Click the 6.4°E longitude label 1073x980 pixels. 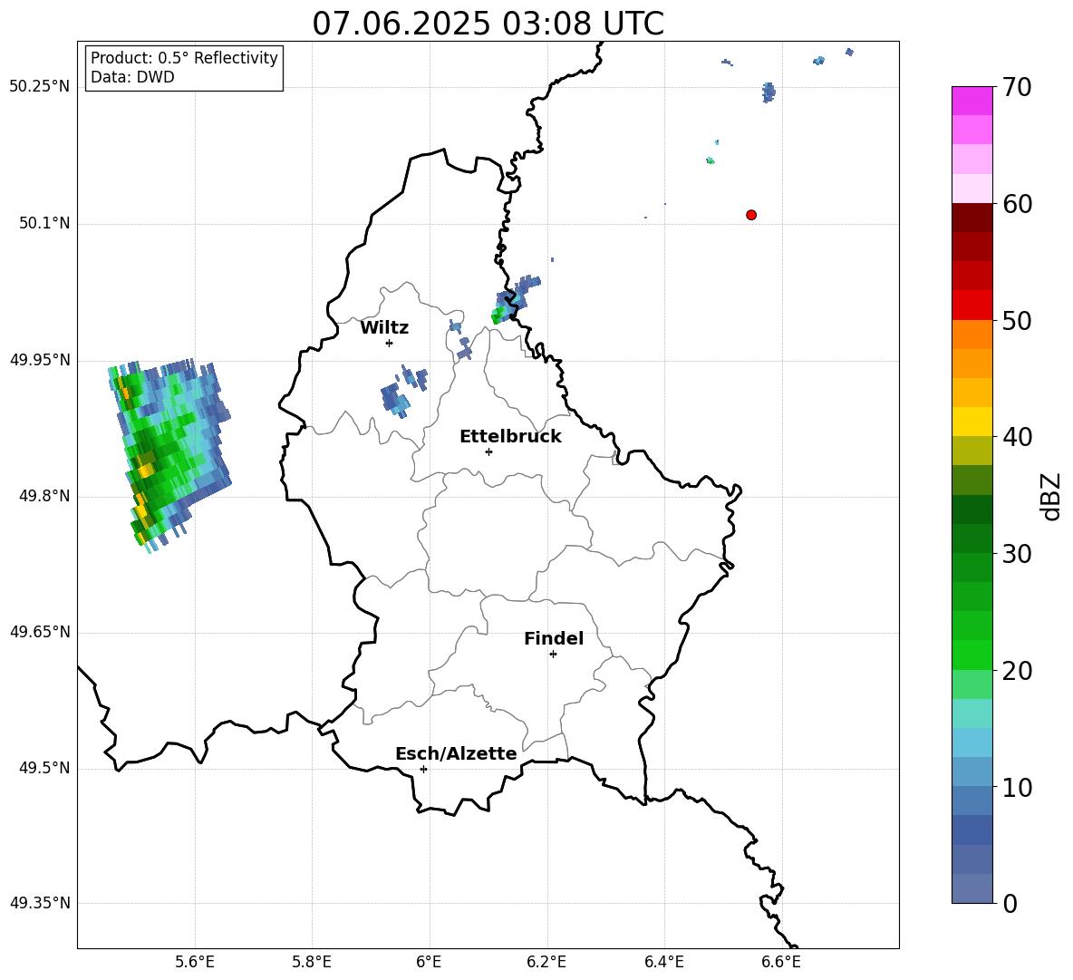[663, 962]
